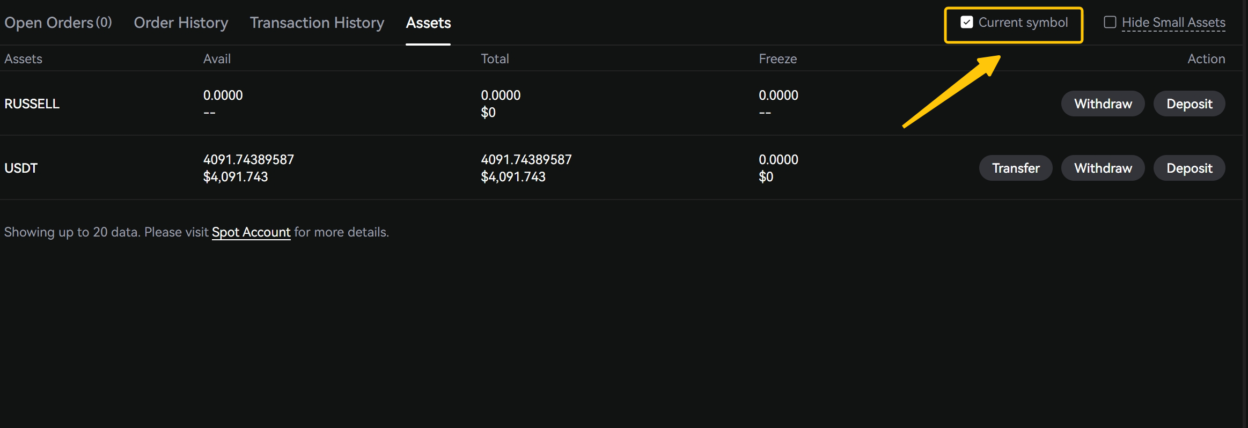The image size is (1248, 428).
Task: Click Withdraw for RUSSELL
Action: pos(1103,104)
